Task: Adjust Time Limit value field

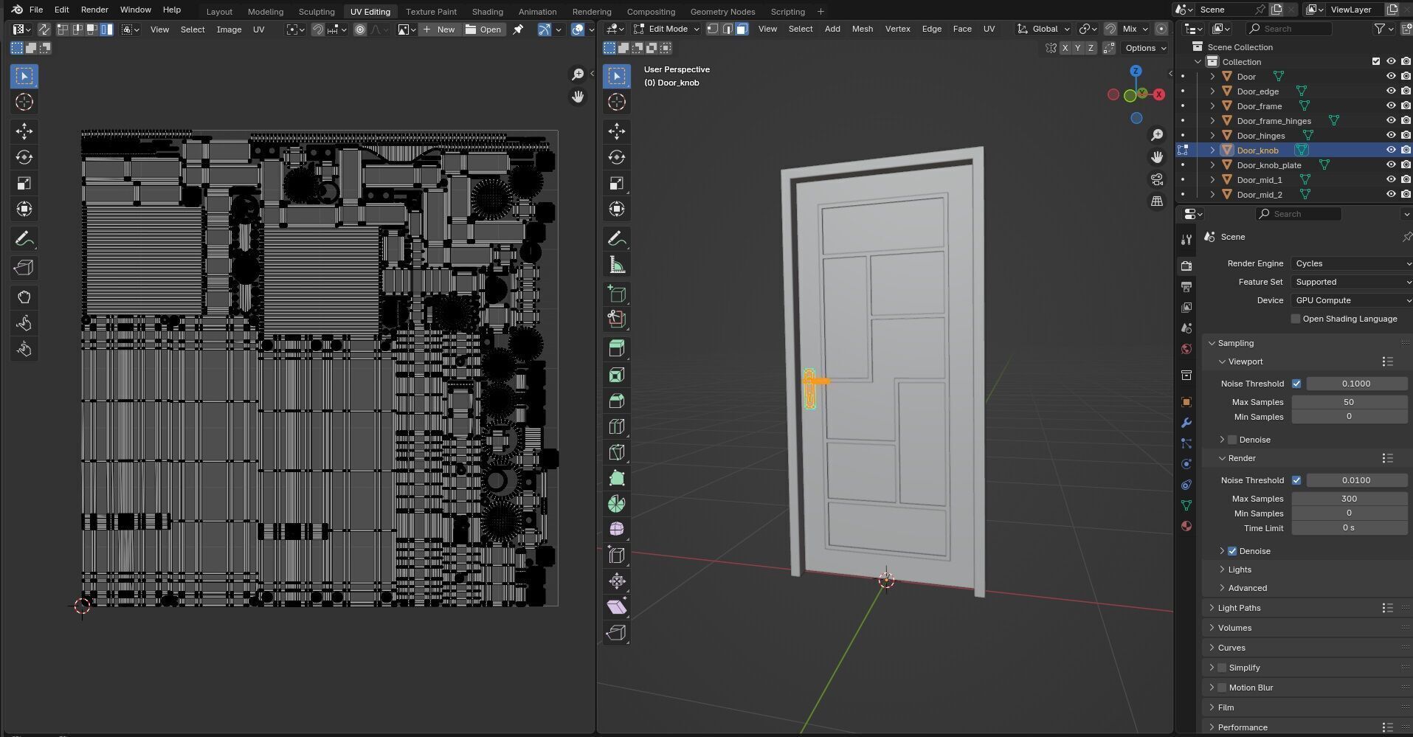Action: point(1349,528)
